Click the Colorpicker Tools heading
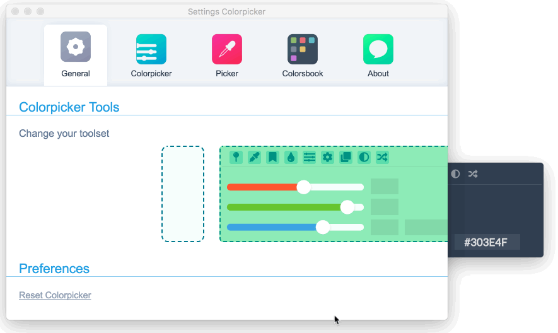This screenshot has height=333, width=558. [x=69, y=107]
